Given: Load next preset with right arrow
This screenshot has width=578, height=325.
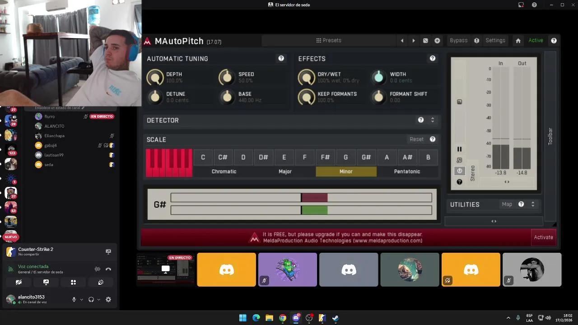Looking at the screenshot, I should tap(413, 41).
